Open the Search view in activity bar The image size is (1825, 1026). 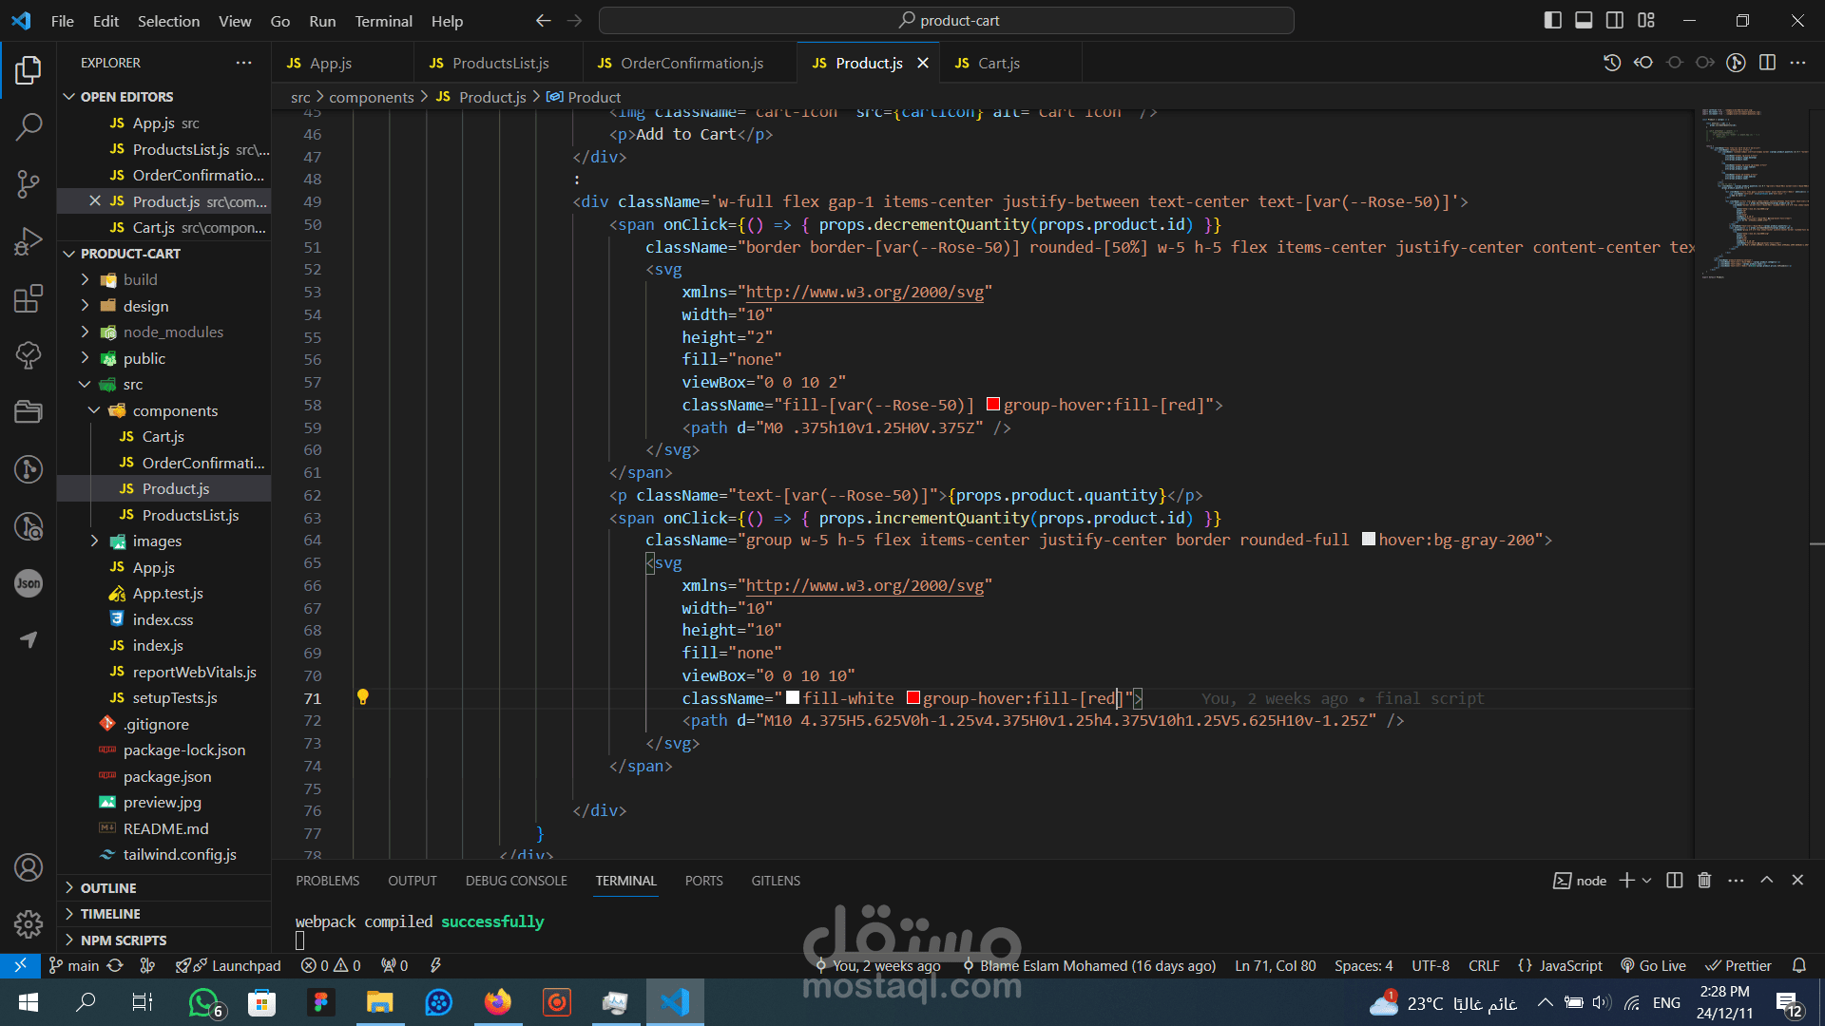[x=29, y=126]
